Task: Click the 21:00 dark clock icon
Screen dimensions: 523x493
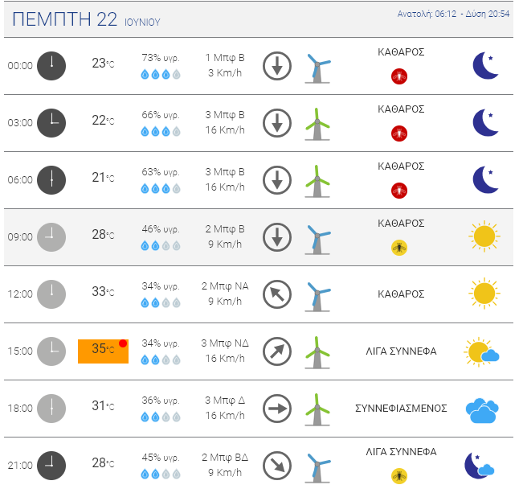Action: click(x=51, y=466)
